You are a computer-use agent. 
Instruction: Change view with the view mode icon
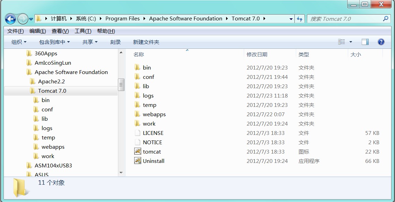tap(341, 42)
